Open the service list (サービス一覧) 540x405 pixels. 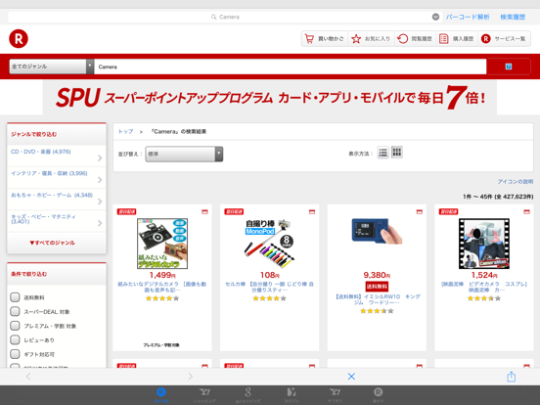504,39
